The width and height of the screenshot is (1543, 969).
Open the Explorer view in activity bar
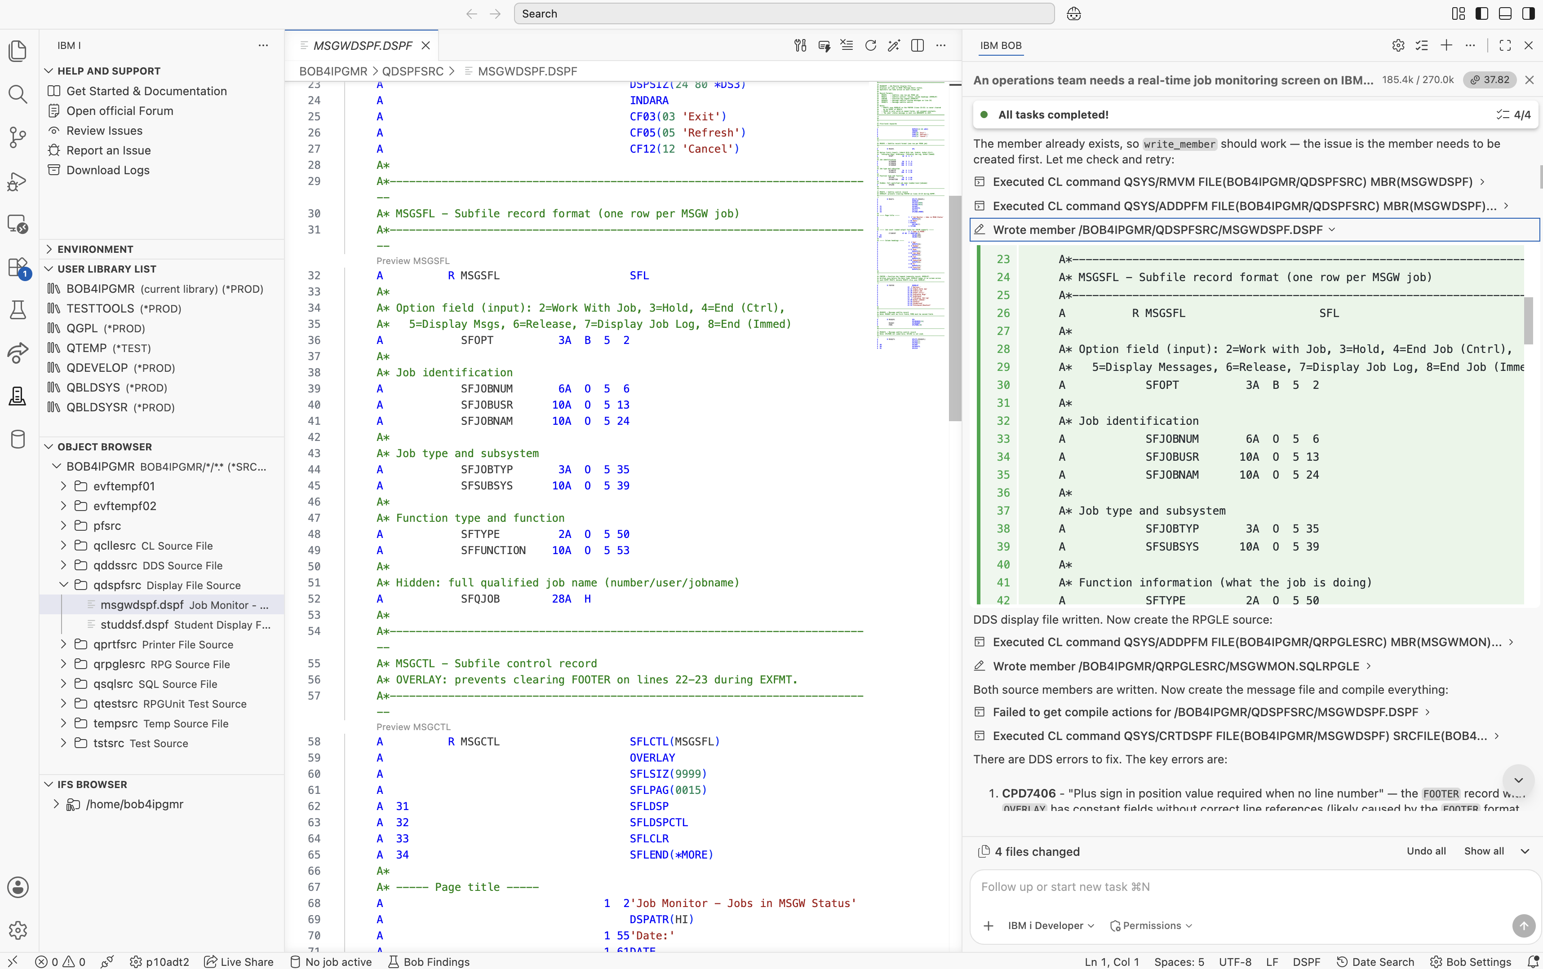(18, 51)
